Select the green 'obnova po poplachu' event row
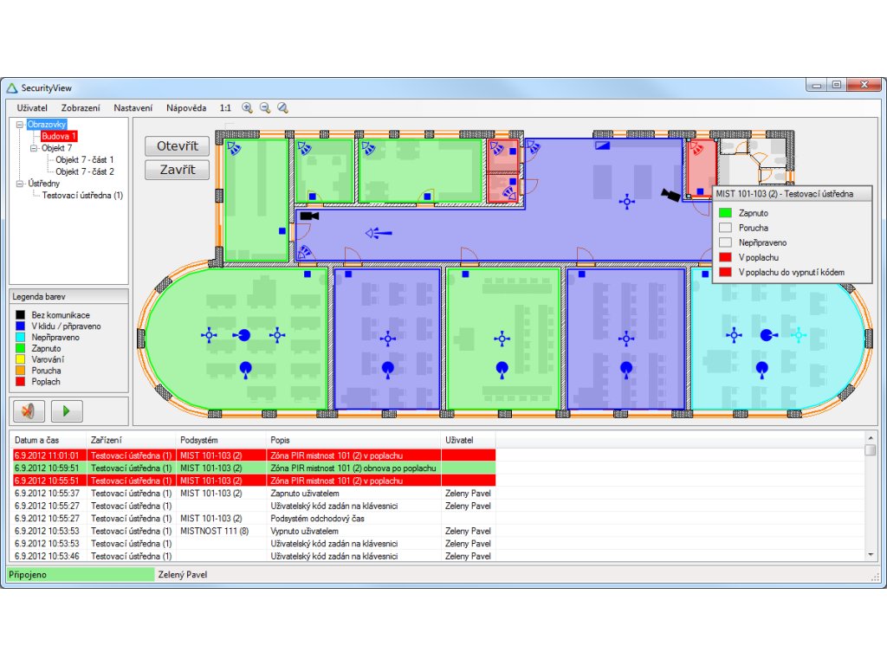The width and height of the screenshot is (887, 665). [x=254, y=468]
